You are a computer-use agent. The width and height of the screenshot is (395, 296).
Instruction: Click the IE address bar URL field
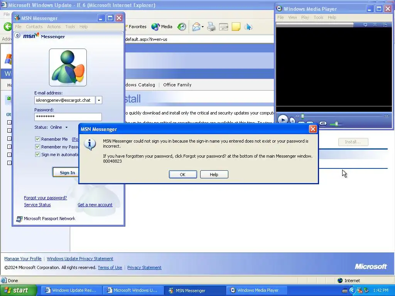[x=199, y=39]
